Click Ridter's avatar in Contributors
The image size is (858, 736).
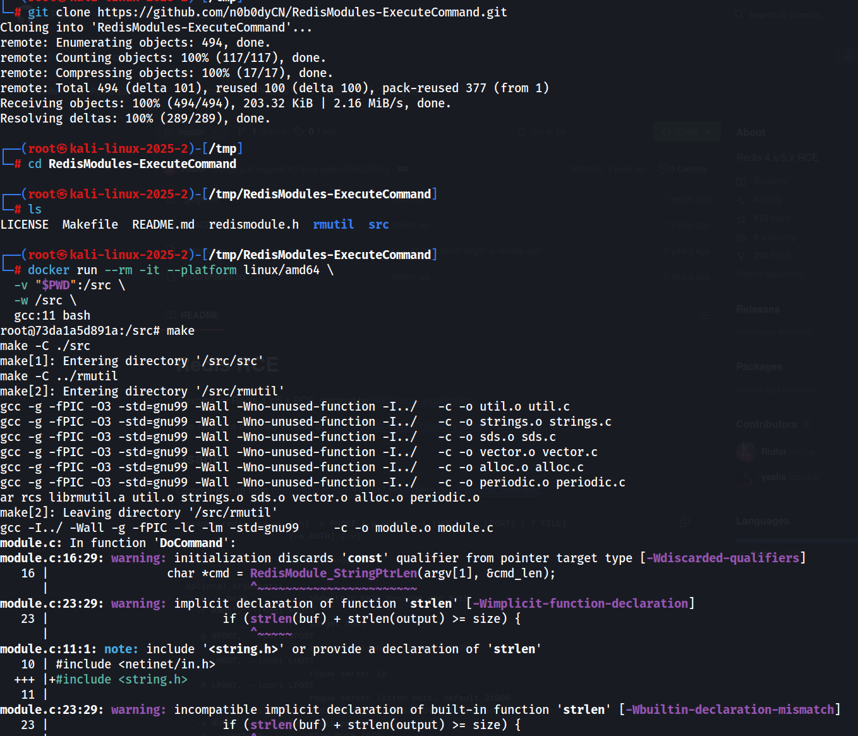(x=746, y=452)
